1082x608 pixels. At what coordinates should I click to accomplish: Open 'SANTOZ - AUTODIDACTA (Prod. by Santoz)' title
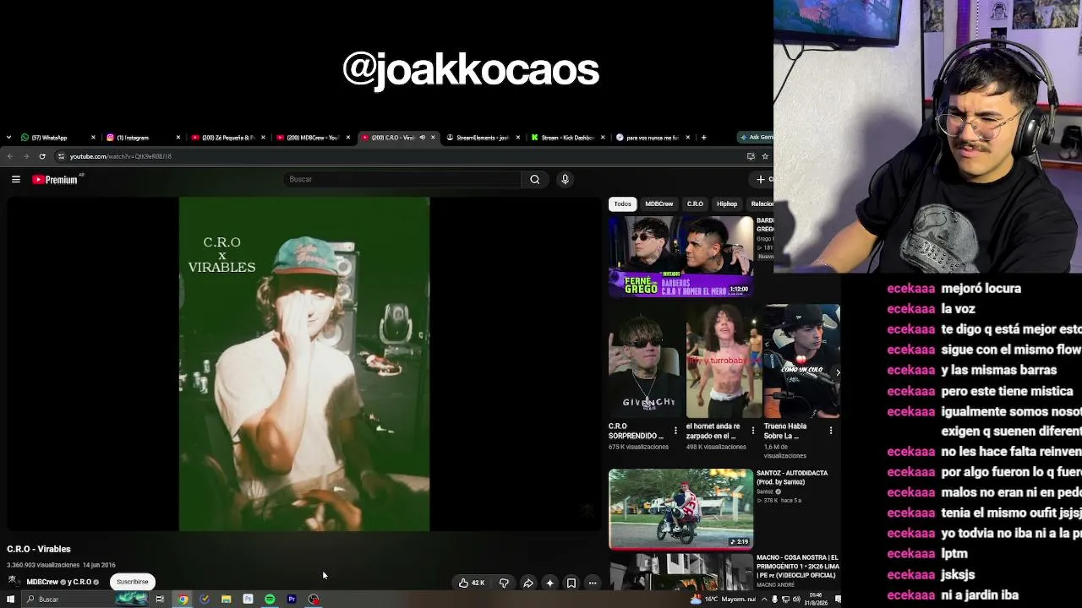pyautogui.click(x=792, y=478)
